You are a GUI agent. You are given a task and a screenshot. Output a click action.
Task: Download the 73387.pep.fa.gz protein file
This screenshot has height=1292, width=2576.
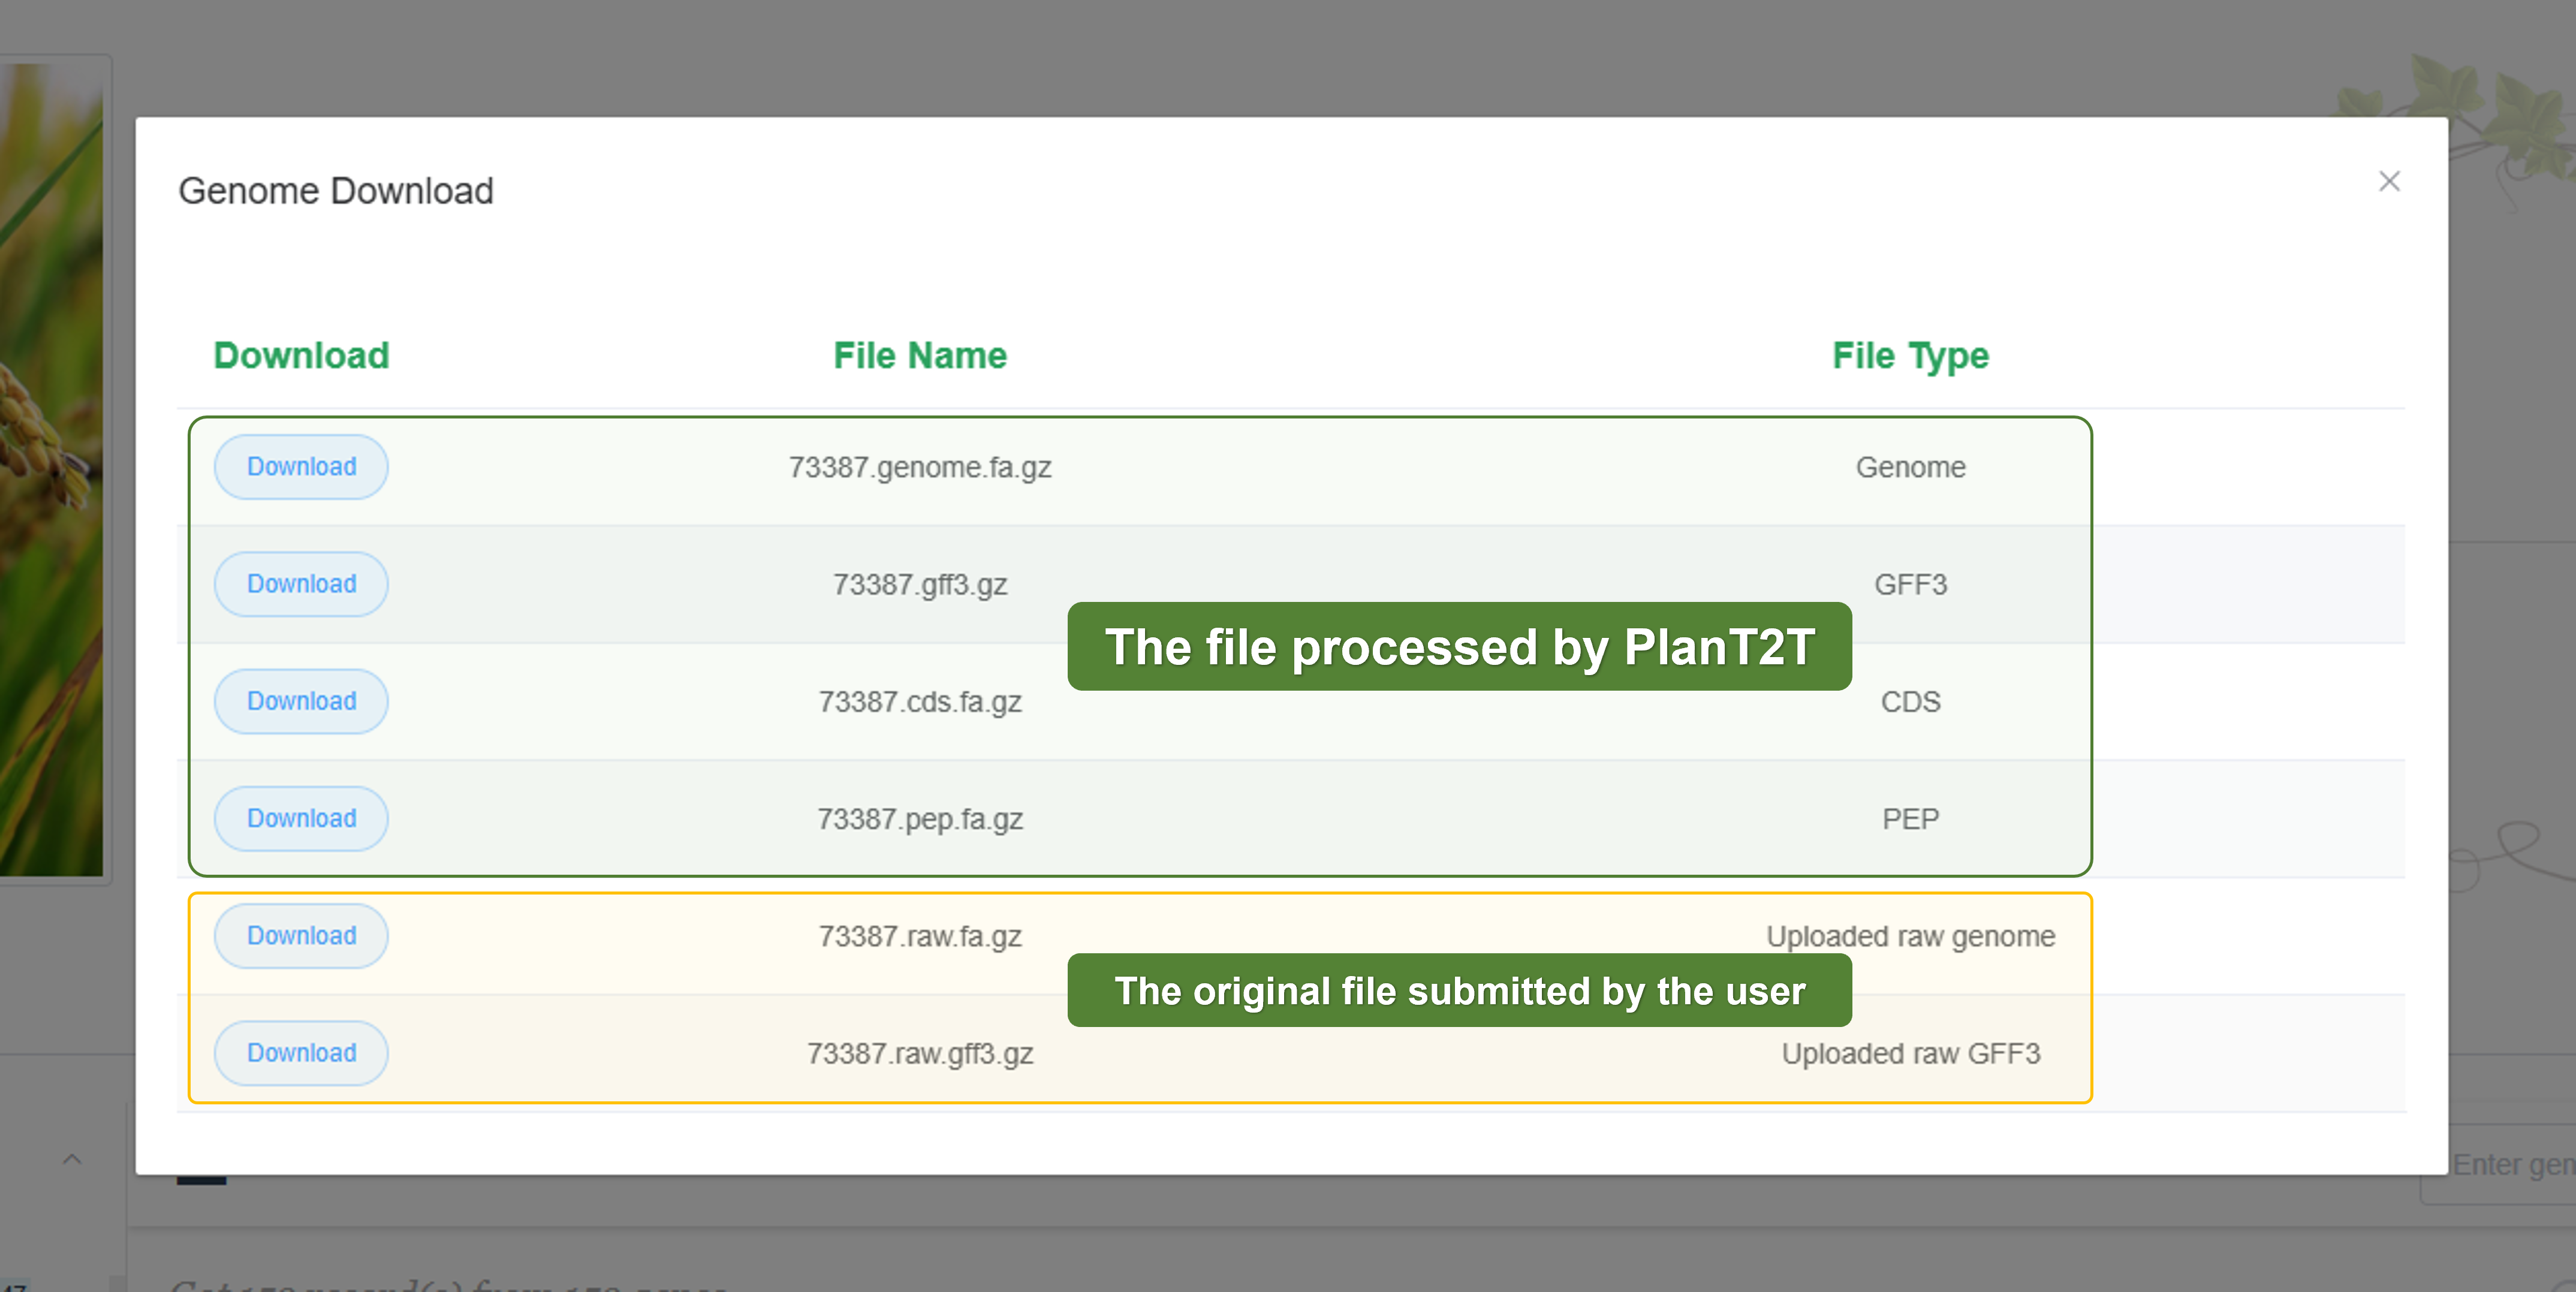(301, 818)
